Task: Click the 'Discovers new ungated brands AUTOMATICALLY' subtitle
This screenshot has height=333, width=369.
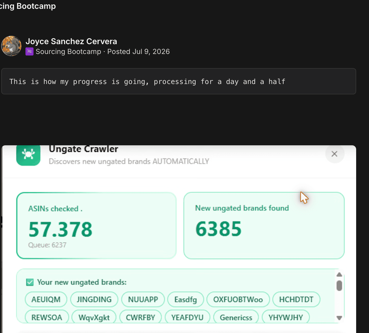Action: 129,161
